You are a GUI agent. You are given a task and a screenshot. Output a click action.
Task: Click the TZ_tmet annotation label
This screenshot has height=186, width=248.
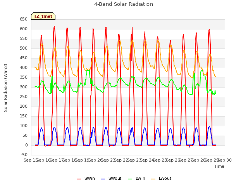click(43, 16)
